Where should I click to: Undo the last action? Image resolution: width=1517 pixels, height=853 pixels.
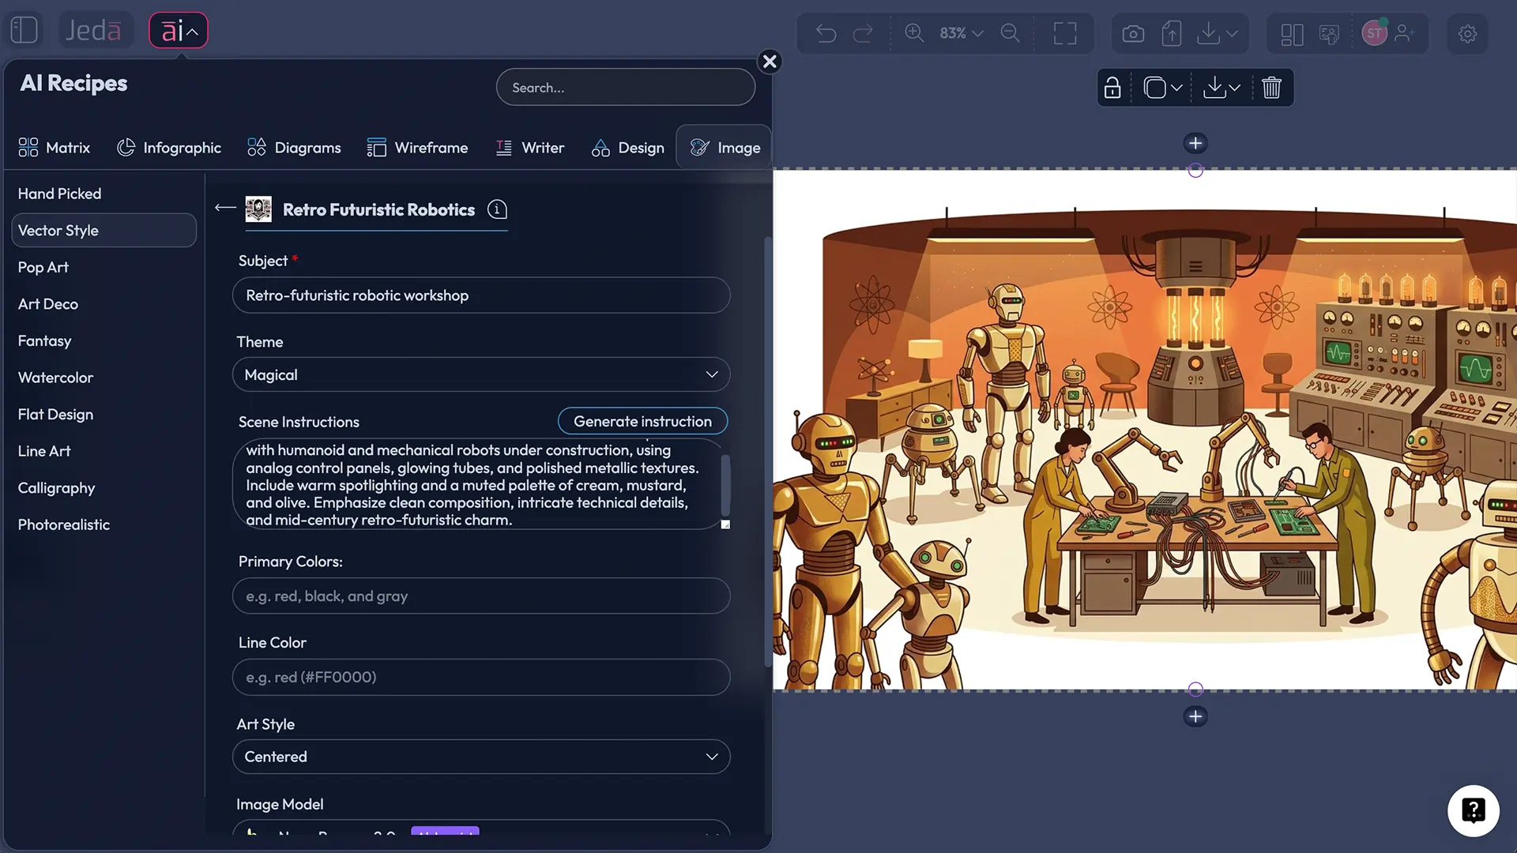point(826,33)
